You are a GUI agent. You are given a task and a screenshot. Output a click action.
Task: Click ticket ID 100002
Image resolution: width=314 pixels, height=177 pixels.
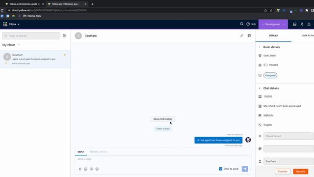point(268,96)
